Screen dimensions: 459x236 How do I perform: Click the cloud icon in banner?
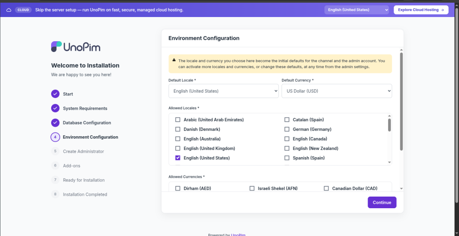click(9, 10)
